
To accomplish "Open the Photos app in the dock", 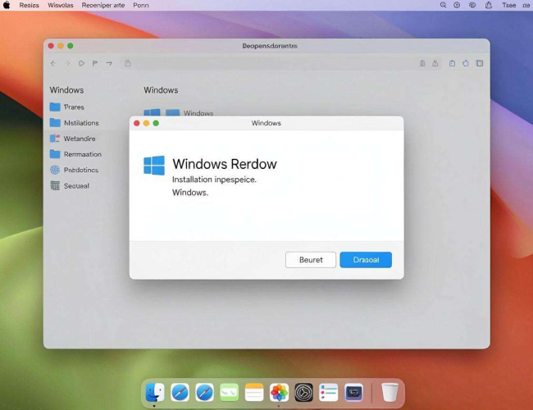I will [279, 392].
